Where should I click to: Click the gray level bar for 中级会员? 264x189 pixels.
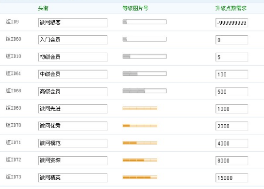click(145, 73)
